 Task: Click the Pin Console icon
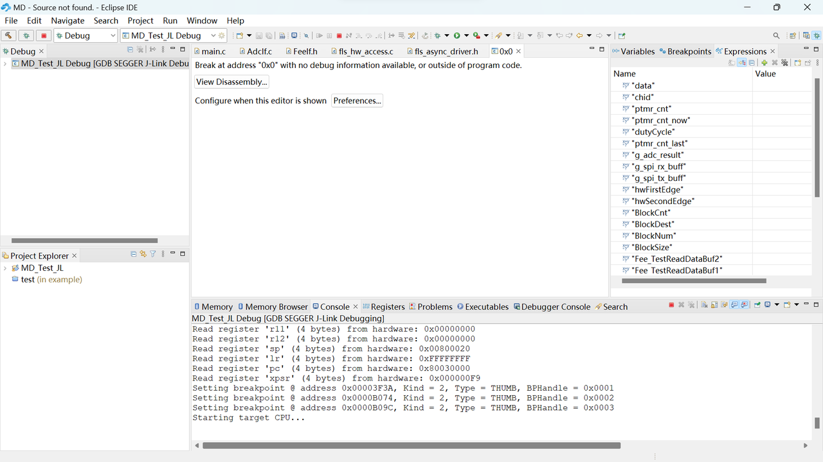(x=757, y=305)
